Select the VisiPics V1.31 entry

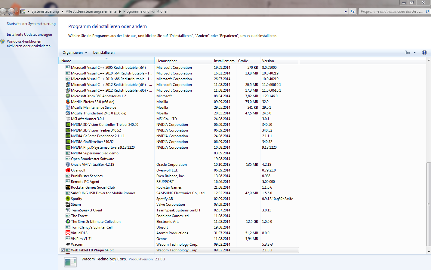tap(179, 238)
